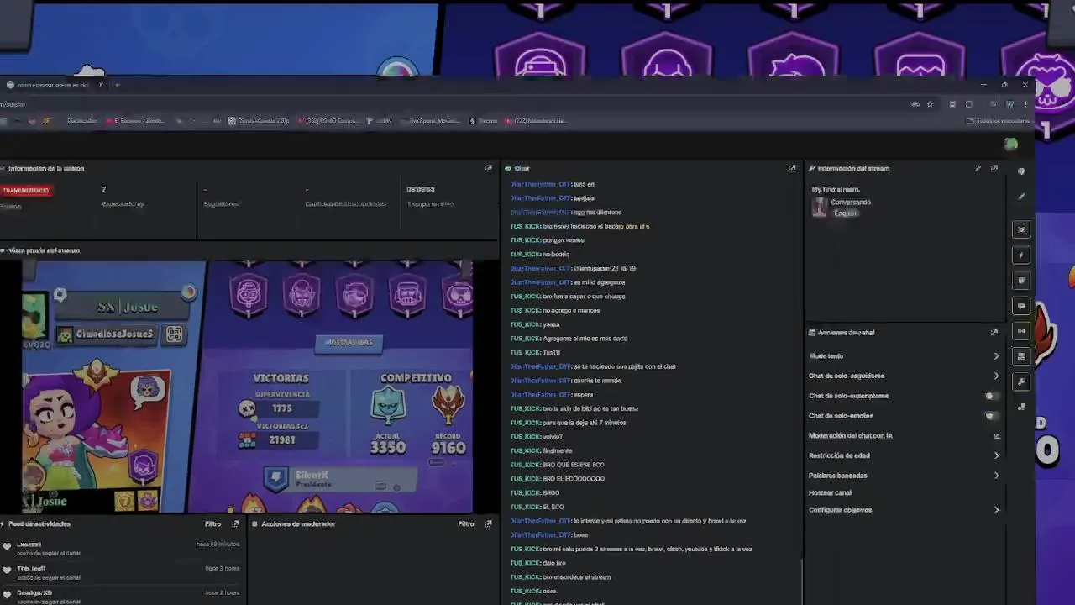Viewport: 1075px width, 605px height.
Task: Pop out the Información del stream panel
Action: [x=994, y=168]
